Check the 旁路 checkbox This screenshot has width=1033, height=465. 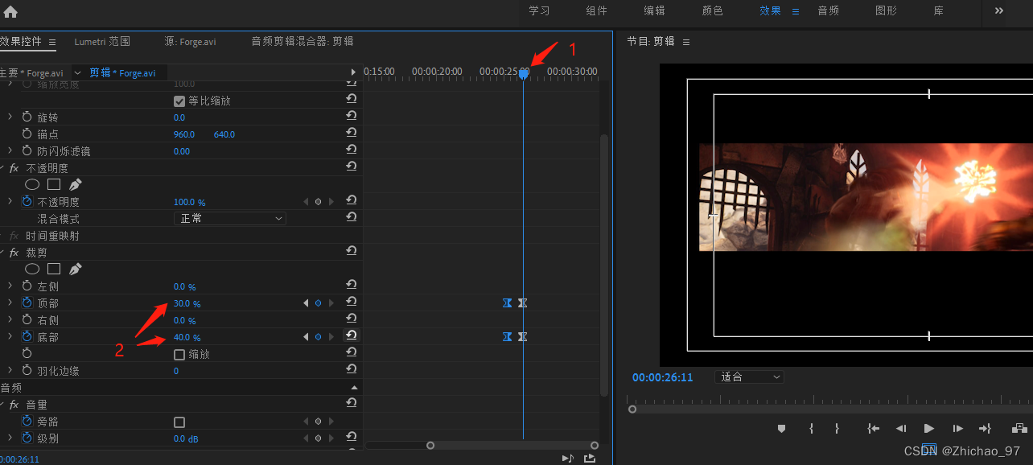point(179,422)
